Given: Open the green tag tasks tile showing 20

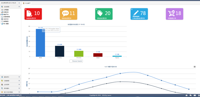Looking at the screenshot, I should coord(104,14).
